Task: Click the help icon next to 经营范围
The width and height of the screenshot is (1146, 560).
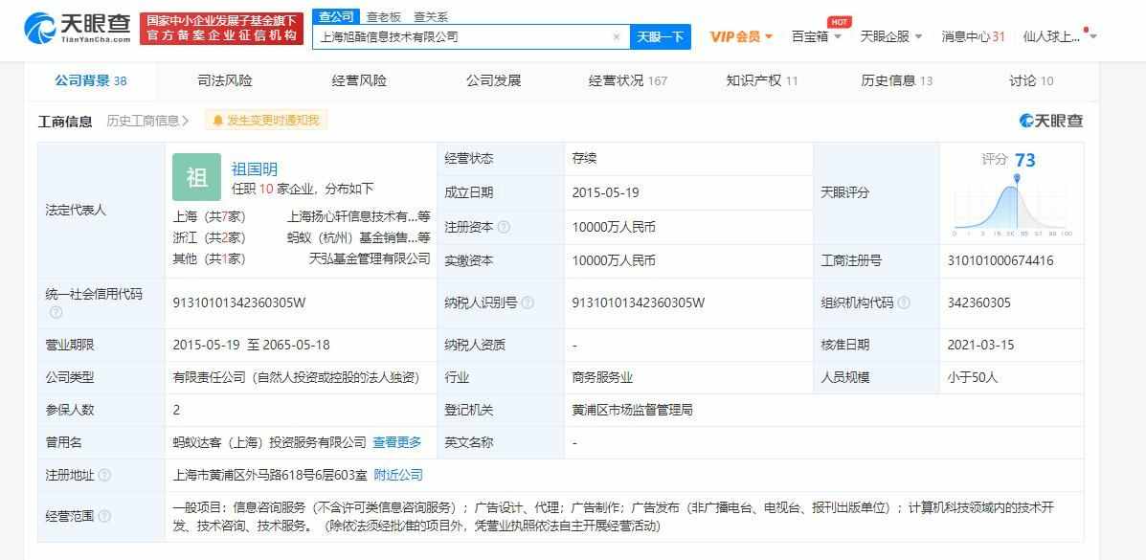Action: (104, 516)
